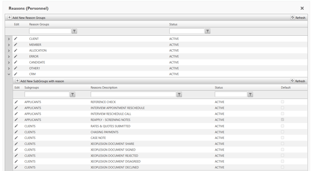312x171 pixels.
Task: Edit the INTERVIEW APPOINTMENT RESCHEDULE row
Action: 16,108
